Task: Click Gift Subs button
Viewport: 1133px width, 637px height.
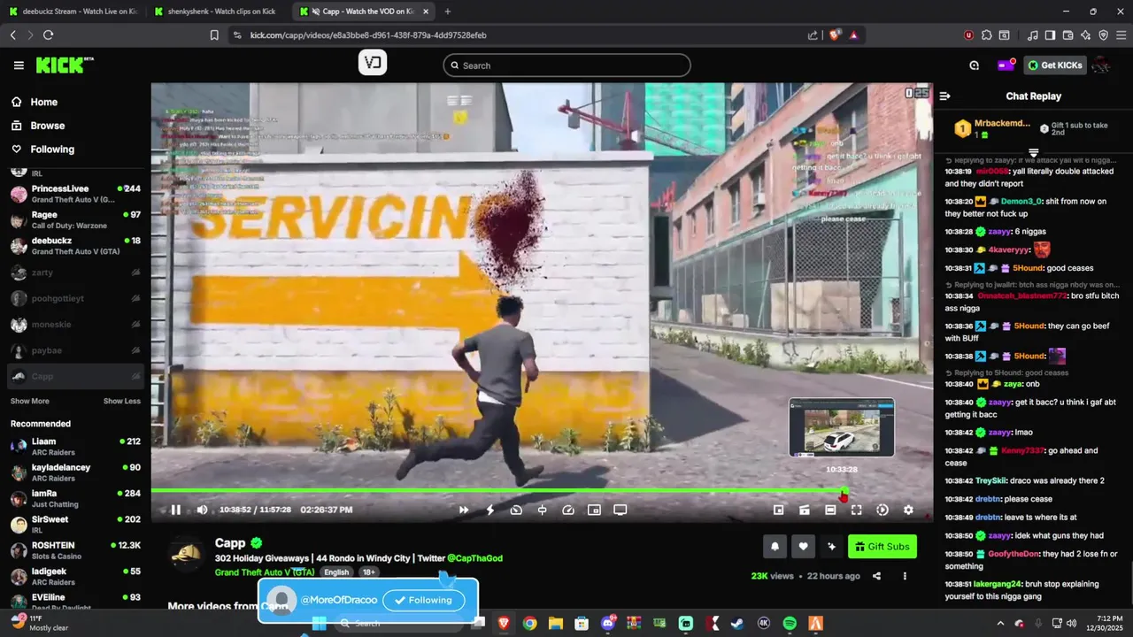Action: point(883,547)
